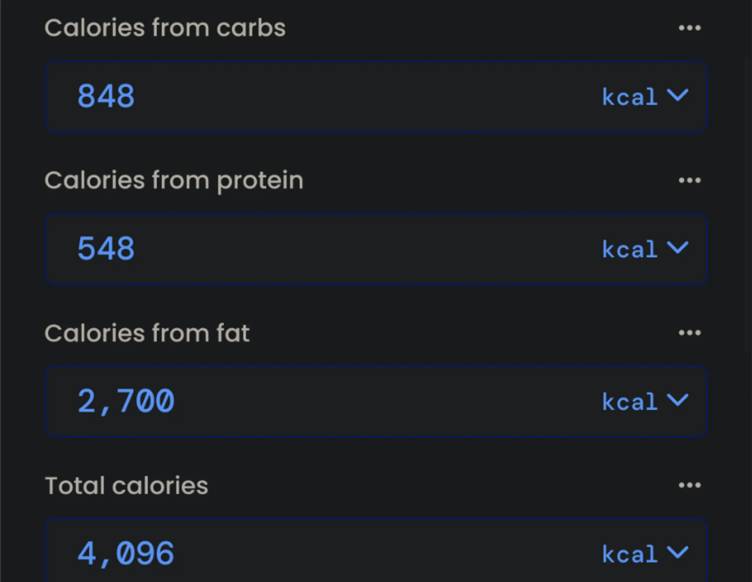Screen dimensions: 752x582
Task: Click the Total calories label
Action: coord(126,485)
